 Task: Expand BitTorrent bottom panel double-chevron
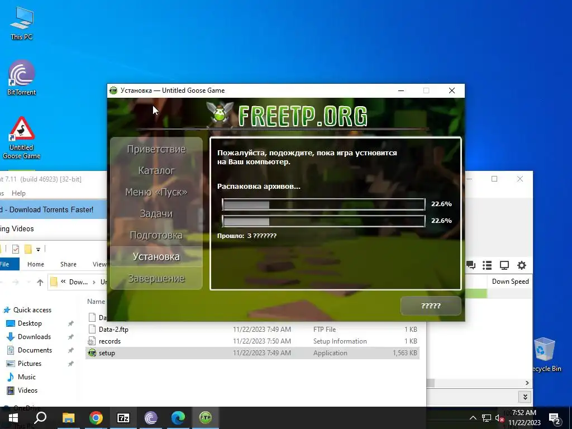(x=525, y=397)
